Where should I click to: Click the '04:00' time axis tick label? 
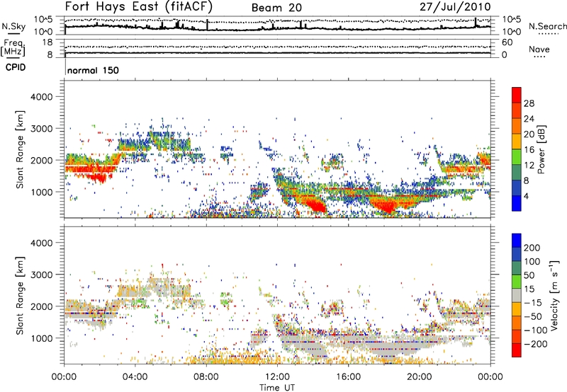[x=135, y=377]
